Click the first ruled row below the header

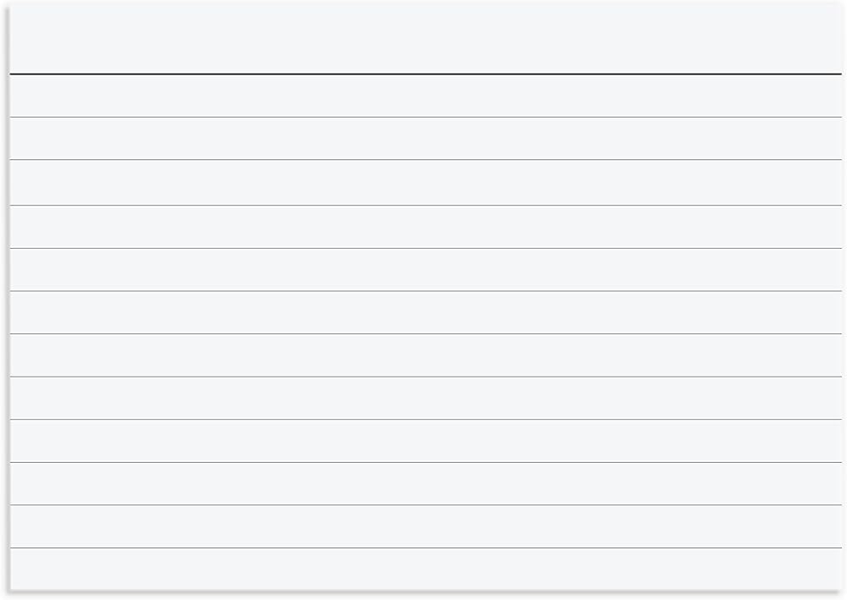[425, 96]
